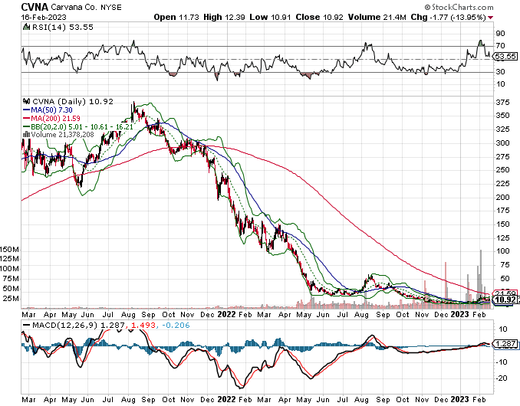Click the RSI current value tag 53.55
520x406 pixels.
tap(505, 57)
